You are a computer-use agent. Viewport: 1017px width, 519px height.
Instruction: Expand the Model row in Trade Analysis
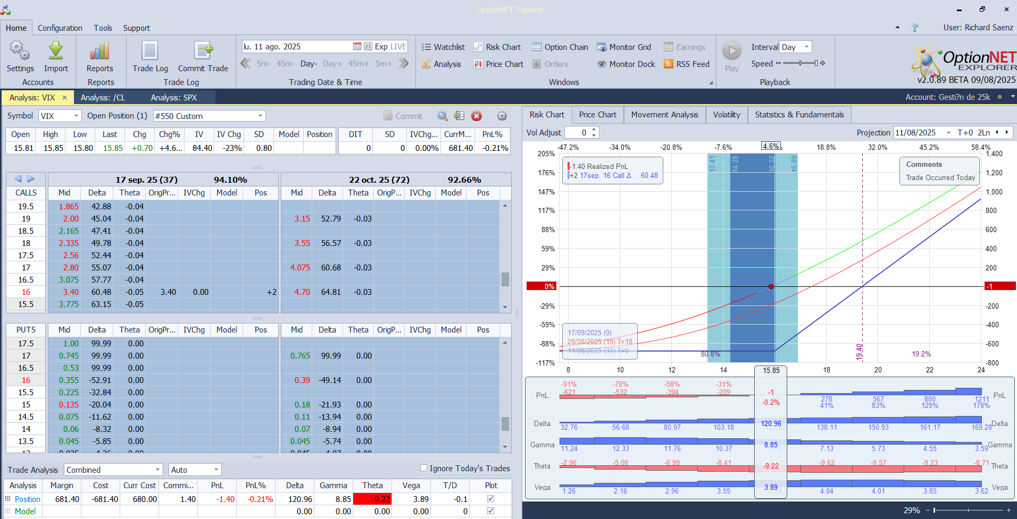click(8, 511)
